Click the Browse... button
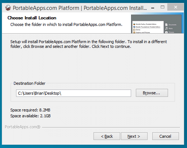This screenshot has width=187, height=148. pyautogui.click(x=152, y=93)
